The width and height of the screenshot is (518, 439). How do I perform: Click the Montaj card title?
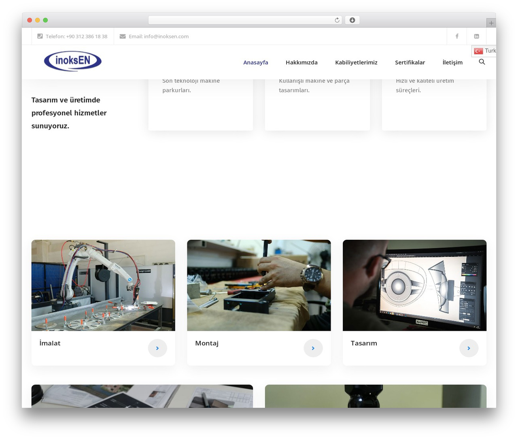pos(207,343)
